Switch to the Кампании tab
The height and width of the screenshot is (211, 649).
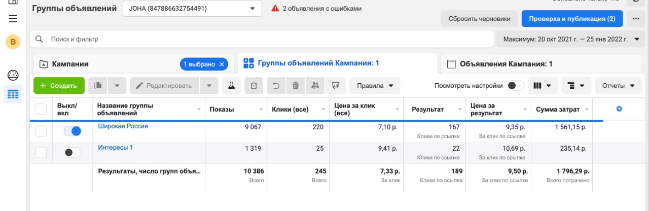(71, 64)
